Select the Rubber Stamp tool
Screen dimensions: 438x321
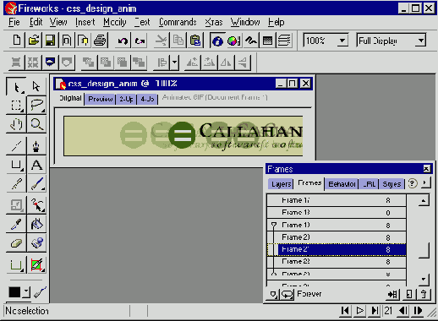[x=37, y=243]
